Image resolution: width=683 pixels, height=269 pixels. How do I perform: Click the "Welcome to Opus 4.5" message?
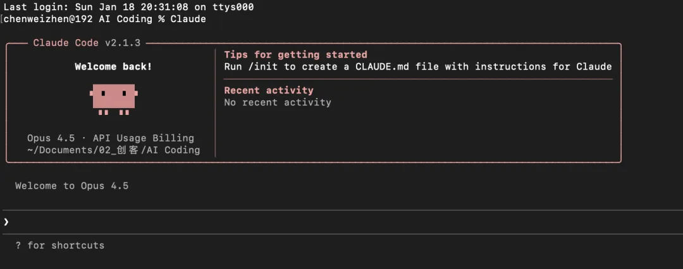point(71,186)
